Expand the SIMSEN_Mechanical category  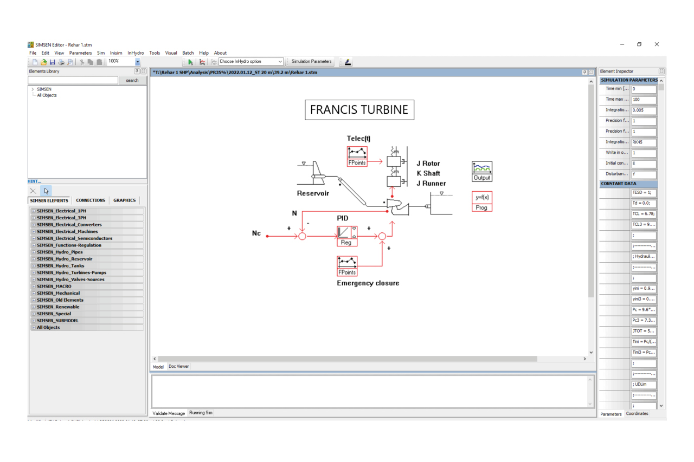pyautogui.click(x=34, y=293)
